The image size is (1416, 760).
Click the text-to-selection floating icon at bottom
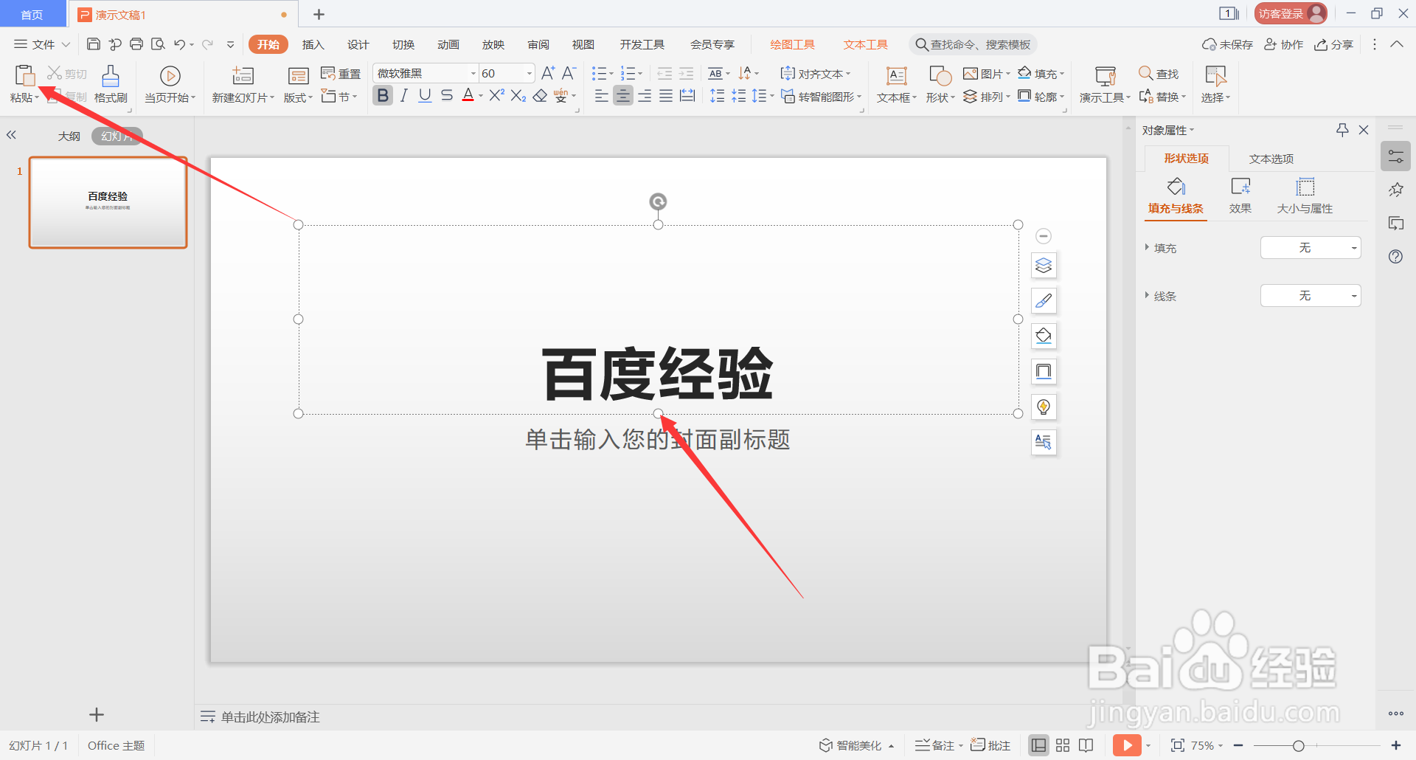pos(1044,442)
